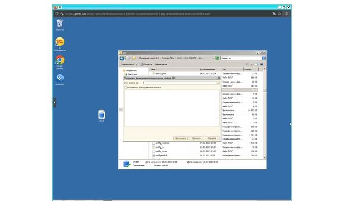
Task: Open the view options dropdown arrow
Action: tap(252, 64)
